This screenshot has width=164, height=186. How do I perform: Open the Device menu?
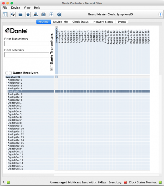(16, 8)
